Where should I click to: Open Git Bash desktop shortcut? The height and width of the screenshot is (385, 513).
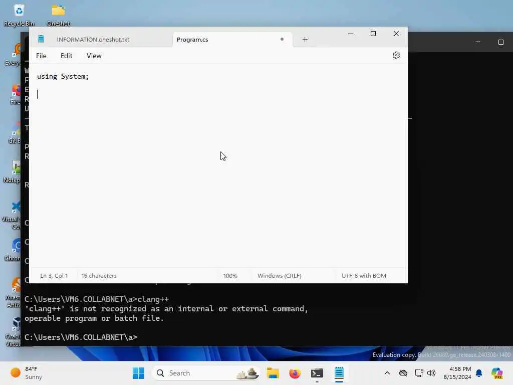click(x=15, y=133)
